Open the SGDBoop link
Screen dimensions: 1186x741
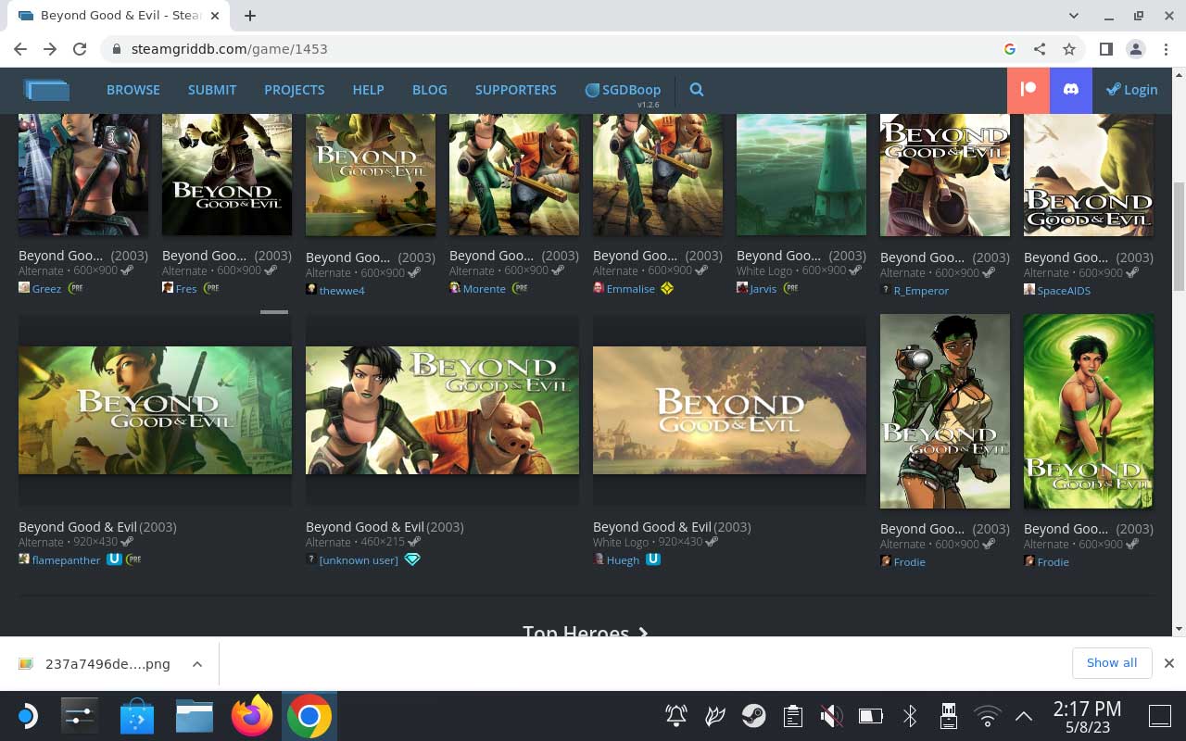click(623, 90)
